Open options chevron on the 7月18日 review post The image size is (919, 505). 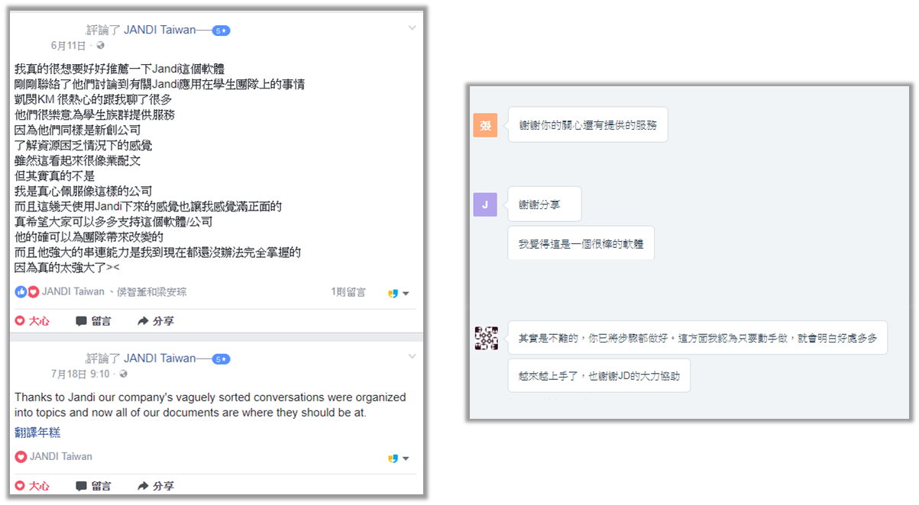(412, 356)
